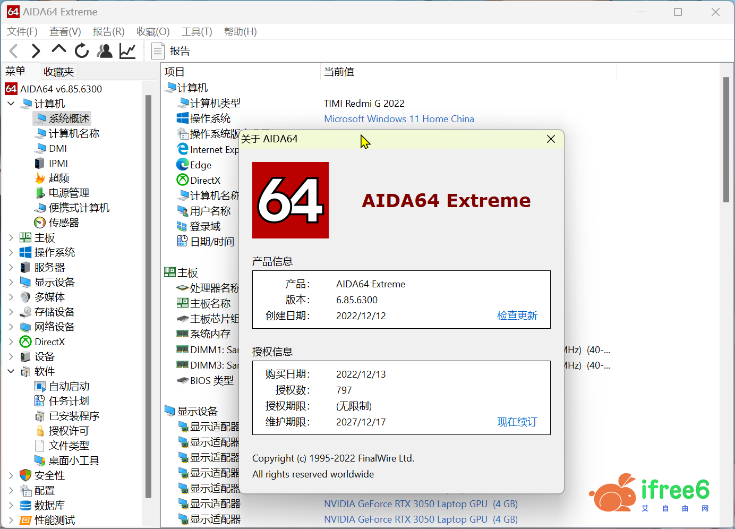This screenshot has width=735, height=529.
Task: Click the 现在续订 renew link
Action: [x=517, y=422]
